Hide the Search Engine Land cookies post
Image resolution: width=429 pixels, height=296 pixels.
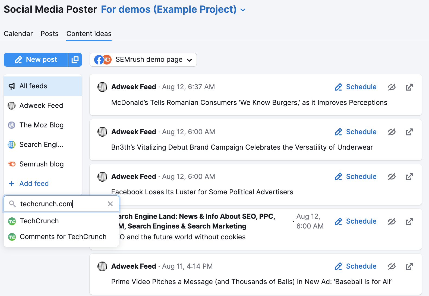click(392, 221)
